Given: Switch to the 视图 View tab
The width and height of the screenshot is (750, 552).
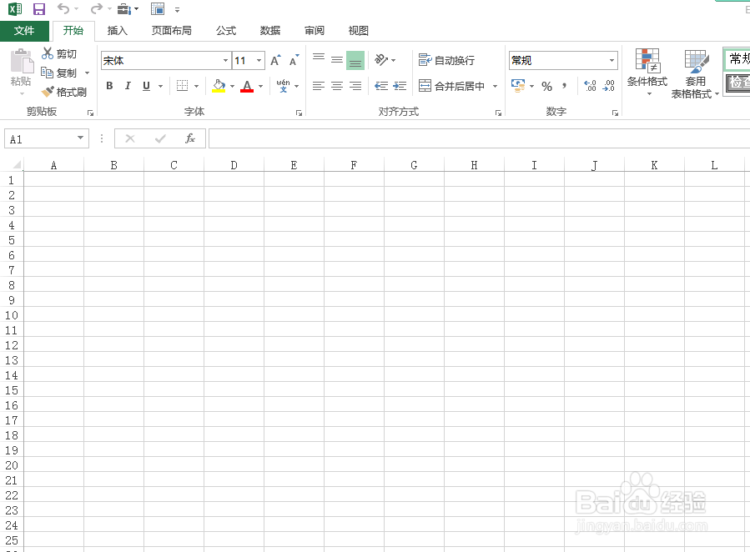Looking at the screenshot, I should point(358,31).
